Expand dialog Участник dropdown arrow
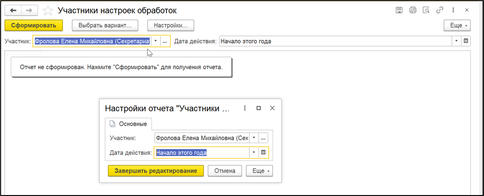 (x=254, y=138)
